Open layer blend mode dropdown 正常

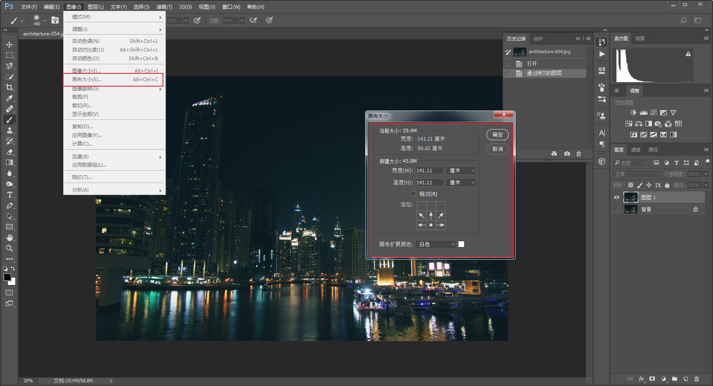coord(637,174)
